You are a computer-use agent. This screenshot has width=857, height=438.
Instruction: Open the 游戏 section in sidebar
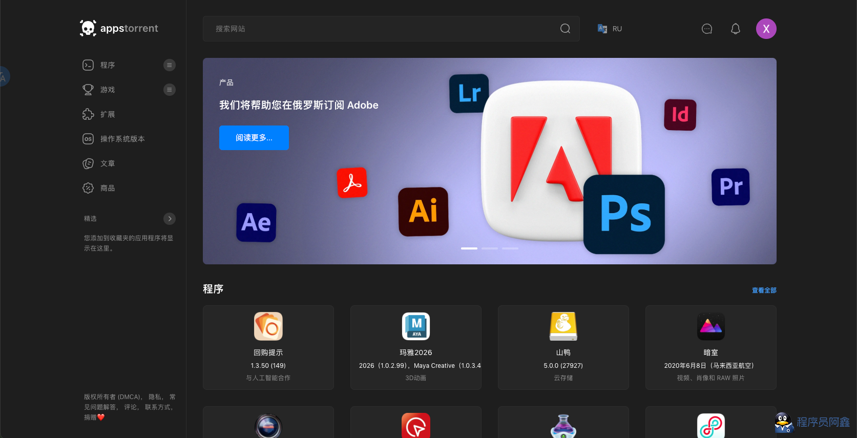[108, 90]
